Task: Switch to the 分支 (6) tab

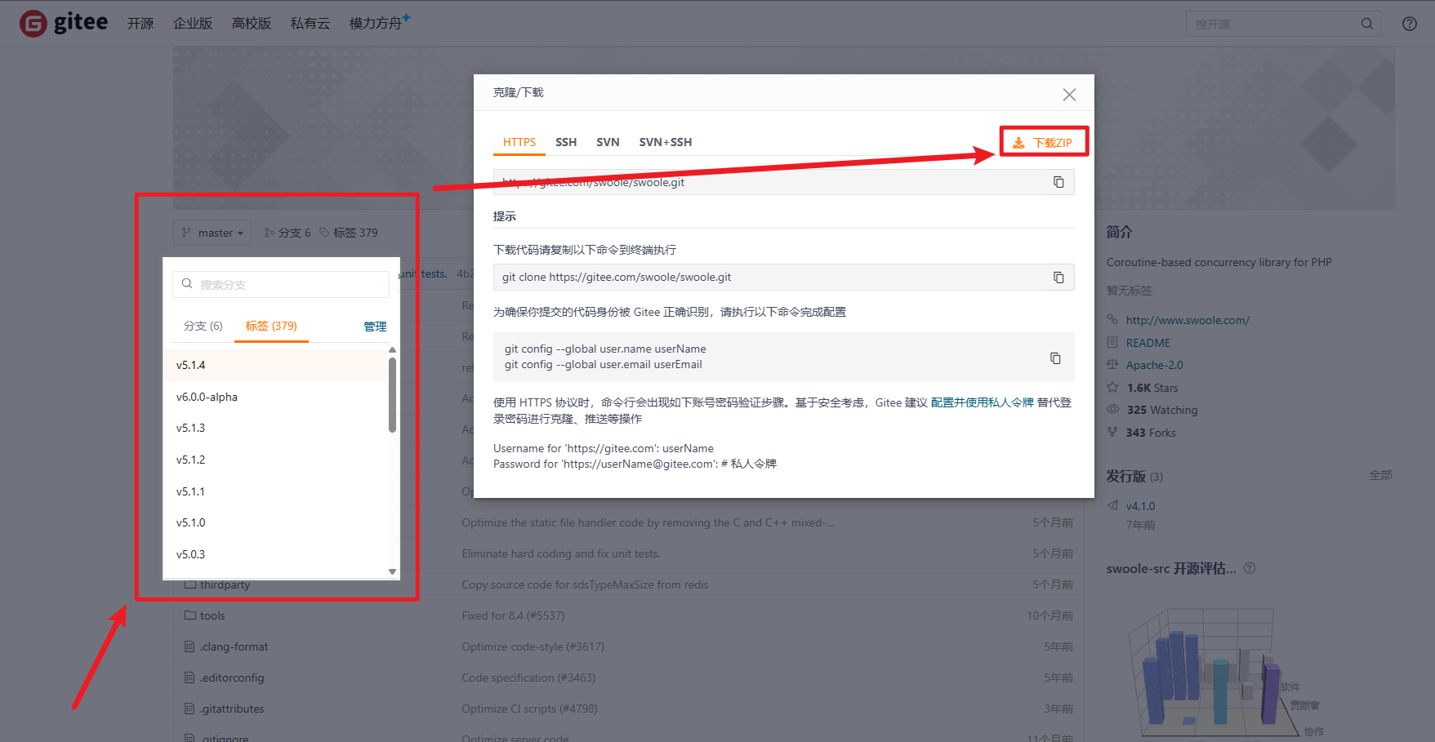Action: [203, 325]
